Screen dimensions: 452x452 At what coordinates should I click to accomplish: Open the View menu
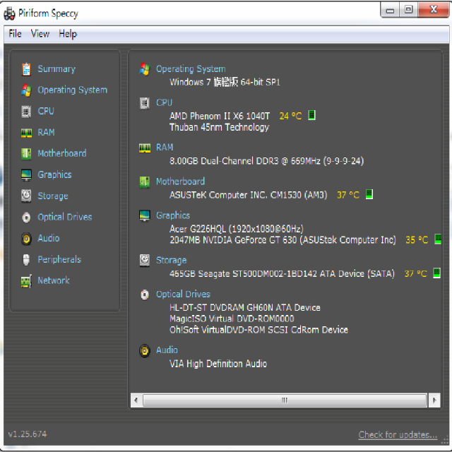(40, 34)
